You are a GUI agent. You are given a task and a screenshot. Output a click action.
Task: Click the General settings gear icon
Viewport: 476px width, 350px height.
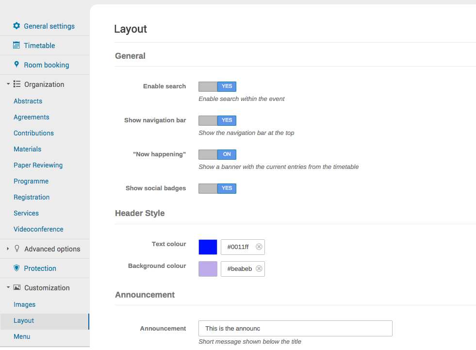(x=16, y=26)
